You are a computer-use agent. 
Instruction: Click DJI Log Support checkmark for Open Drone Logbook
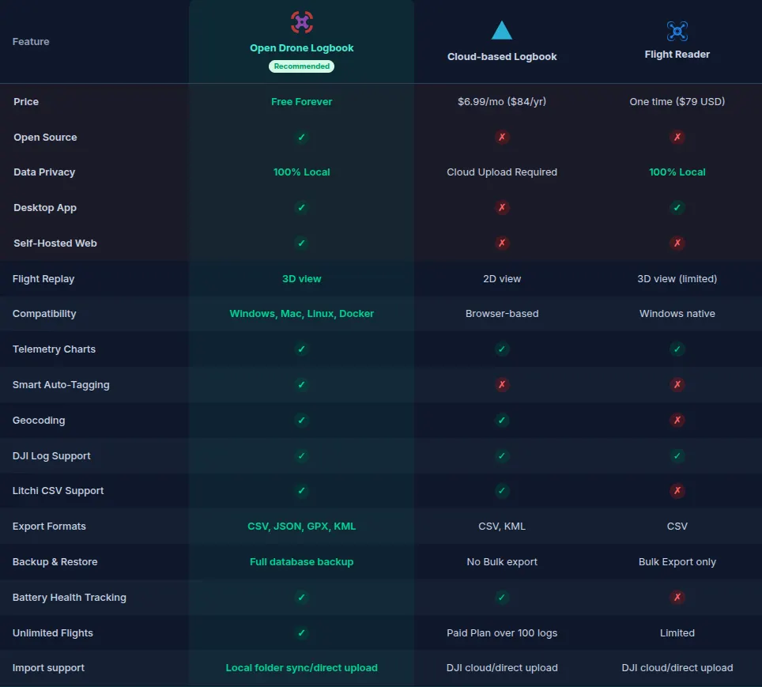301,455
